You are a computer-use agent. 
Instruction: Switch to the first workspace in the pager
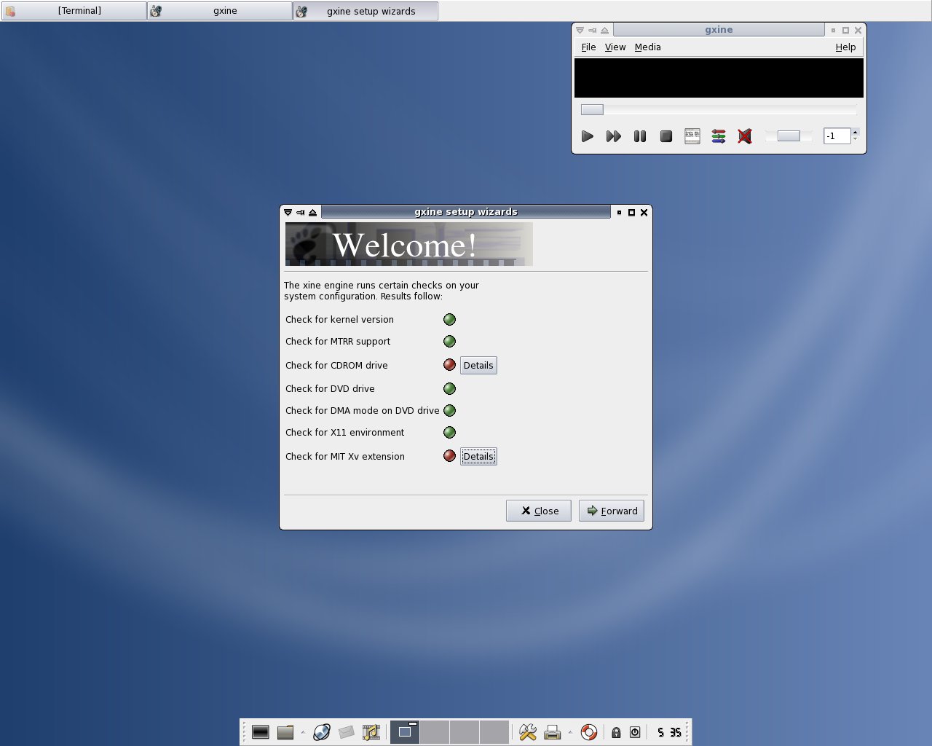(x=405, y=732)
